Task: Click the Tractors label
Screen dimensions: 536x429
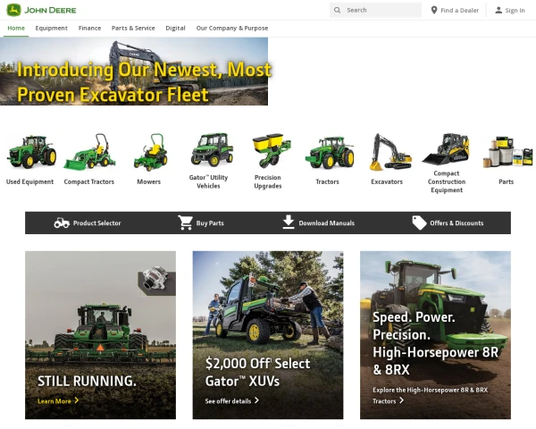Action: pos(327,181)
